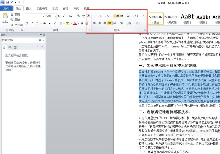Apply numbered list to the paragraph

pyautogui.click(x=102, y=16)
